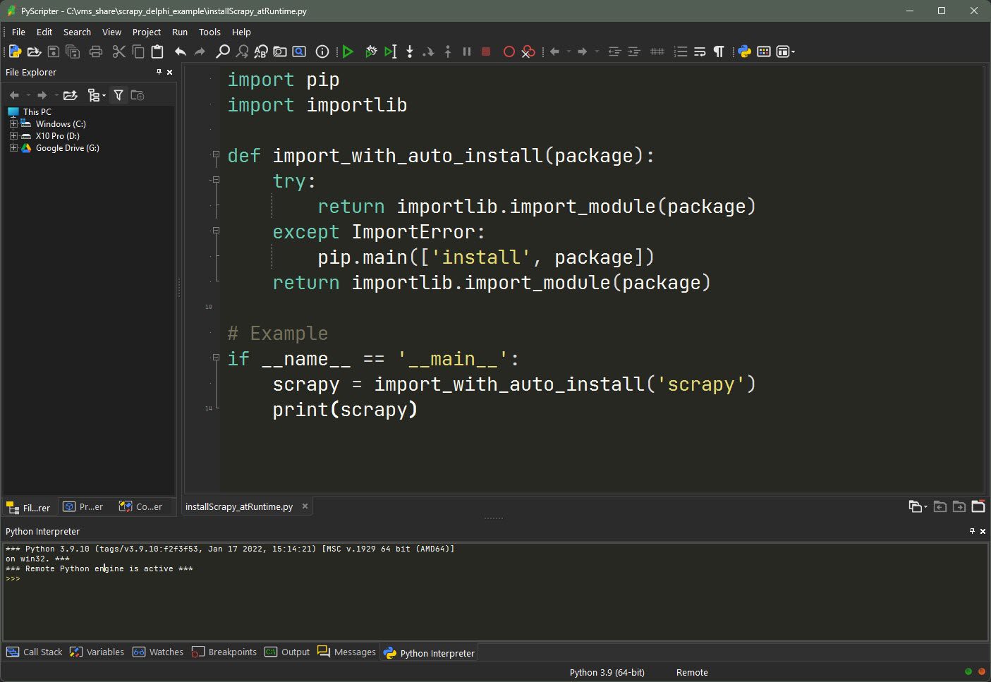Click the Cut scissors icon
Viewport: 991px width, 682px height.
(x=118, y=51)
